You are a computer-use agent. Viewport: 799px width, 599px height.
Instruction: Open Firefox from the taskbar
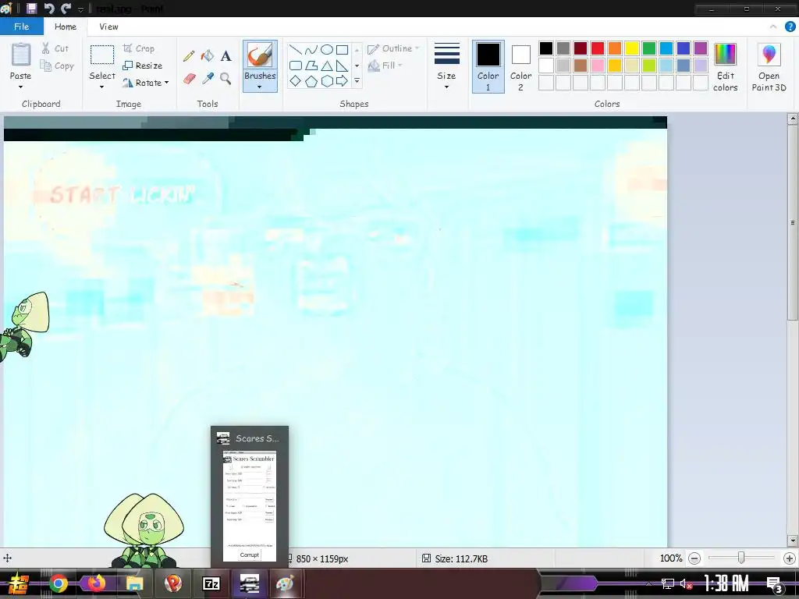(x=96, y=583)
